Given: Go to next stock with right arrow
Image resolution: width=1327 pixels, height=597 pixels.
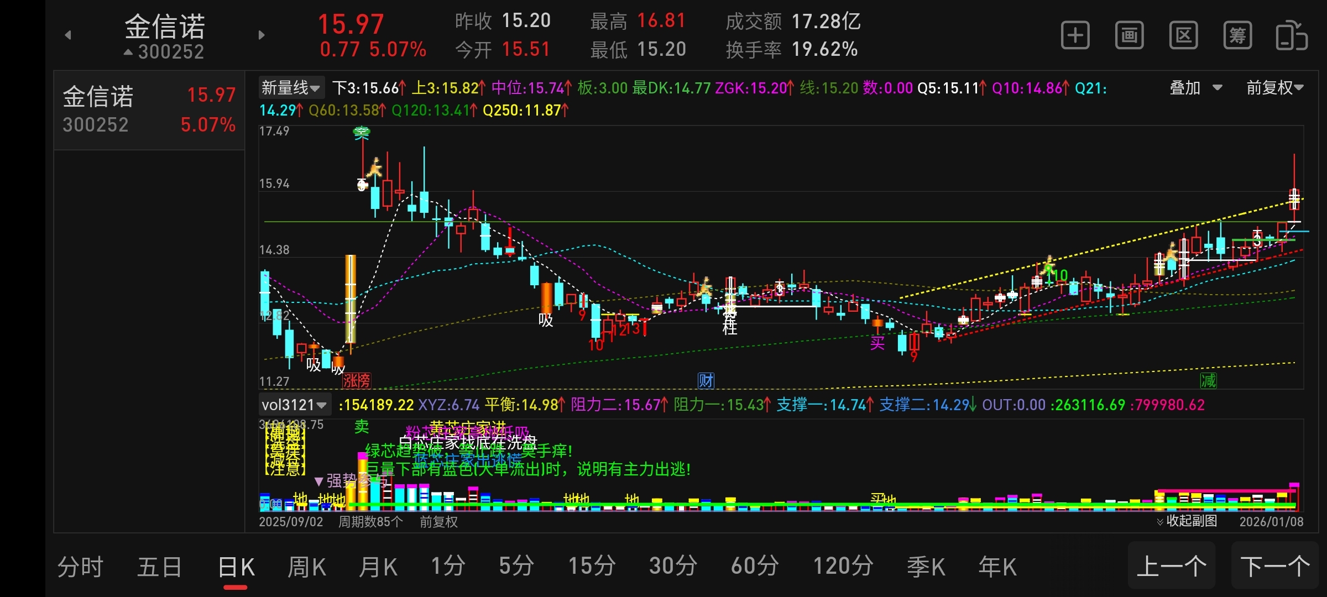Looking at the screenshot, I should click(262, 35).
